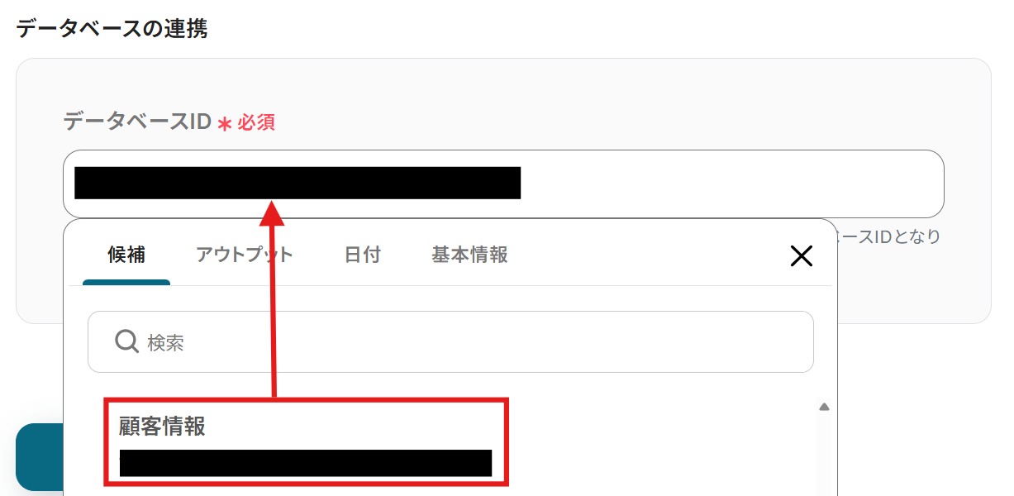Select the 日付 tab

tap(362, 255)
